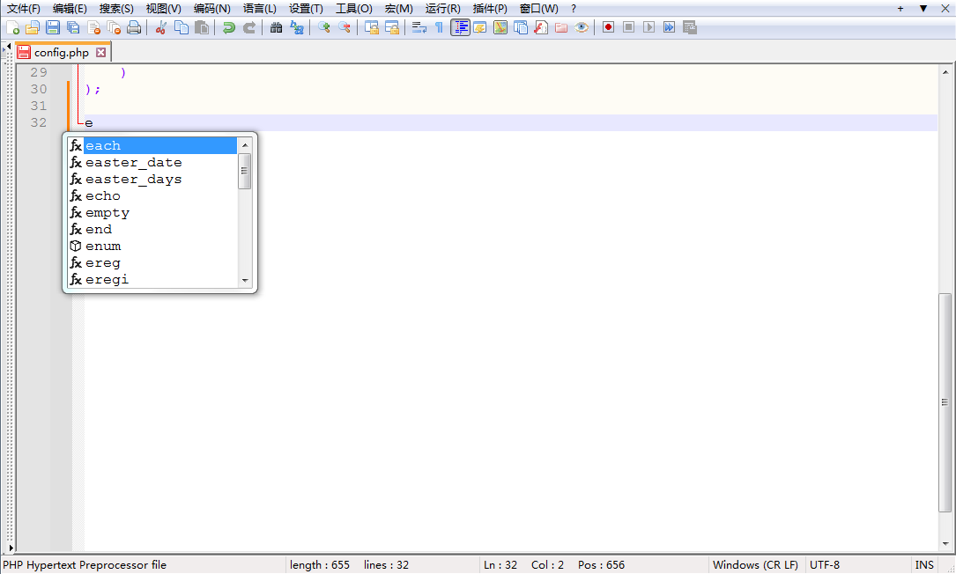Open the window list dropdown triangle at top right

pos(923,8)
